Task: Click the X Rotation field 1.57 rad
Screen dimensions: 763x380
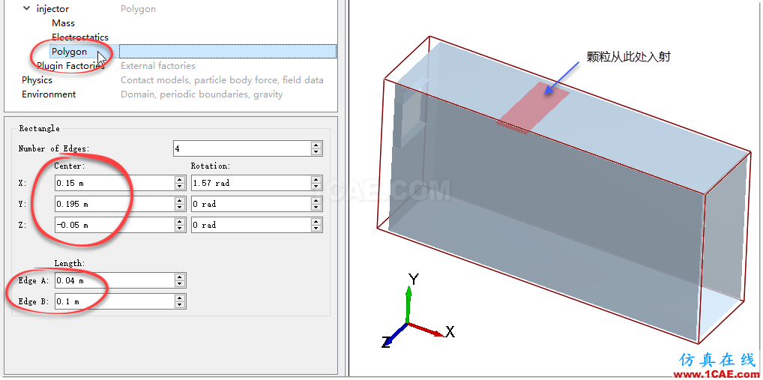Action: (x=251, y=183)
